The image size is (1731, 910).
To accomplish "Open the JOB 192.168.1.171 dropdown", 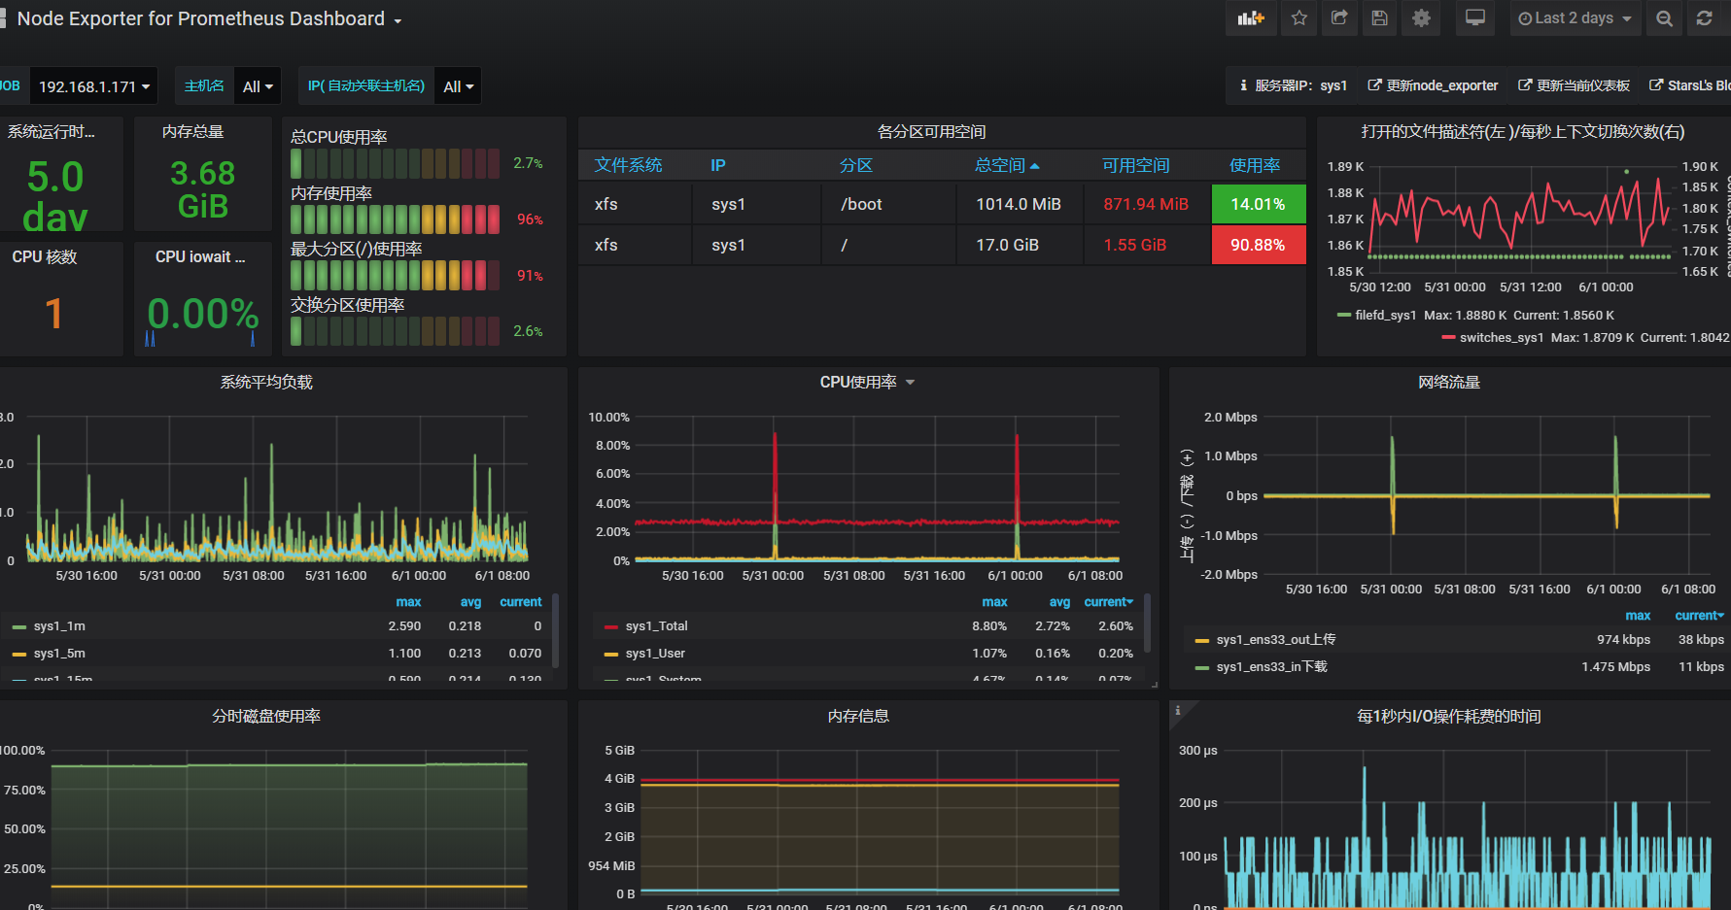I will coord(93,86).
